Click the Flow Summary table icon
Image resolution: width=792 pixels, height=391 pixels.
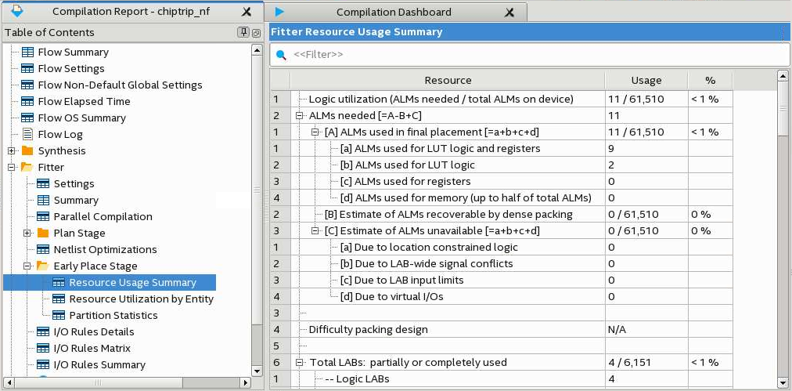click(27, 52)
